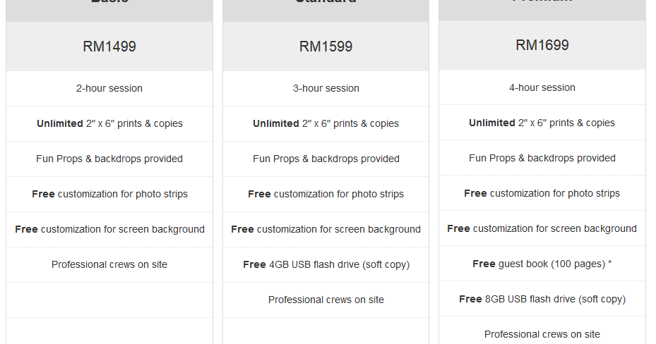Select the 2-hour session row
Viewport: 656px width, 344px height.
[x=109, y=88]
